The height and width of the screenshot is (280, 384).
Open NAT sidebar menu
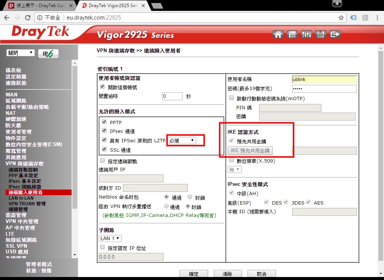[10, 113]
